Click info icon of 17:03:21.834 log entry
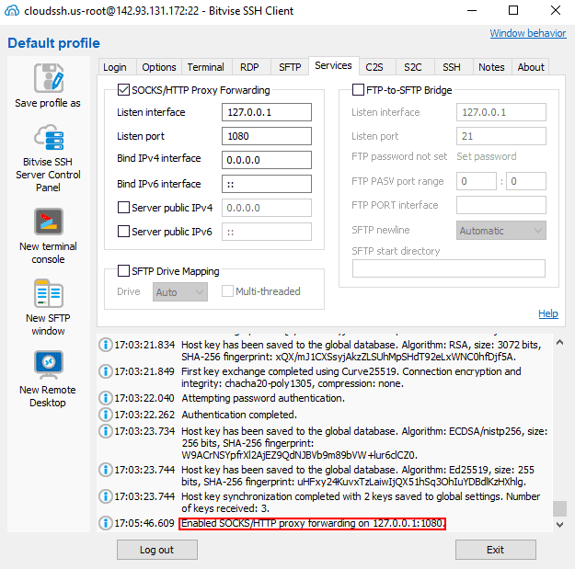The image size is (575, 569). pyautogui.click(x=106, y=345)
